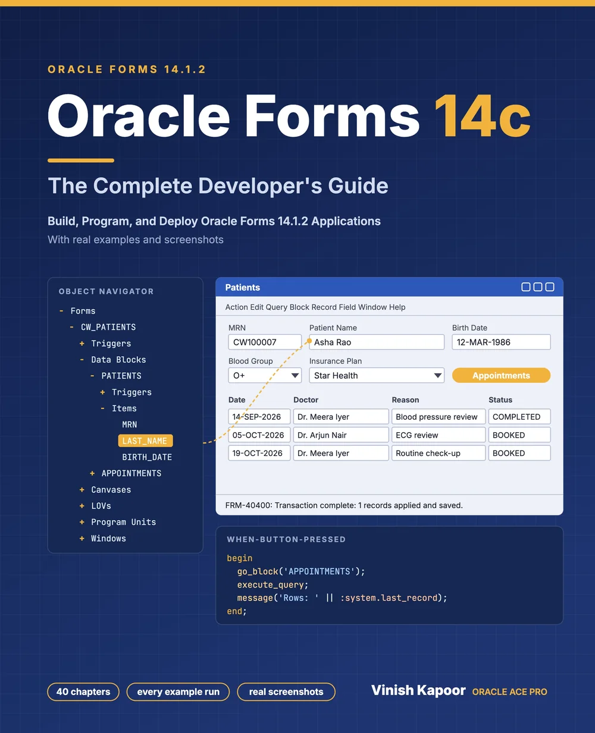
Task: Click the go_block('APPOINTMENTS') code line
Action: [x=301, y=571]
